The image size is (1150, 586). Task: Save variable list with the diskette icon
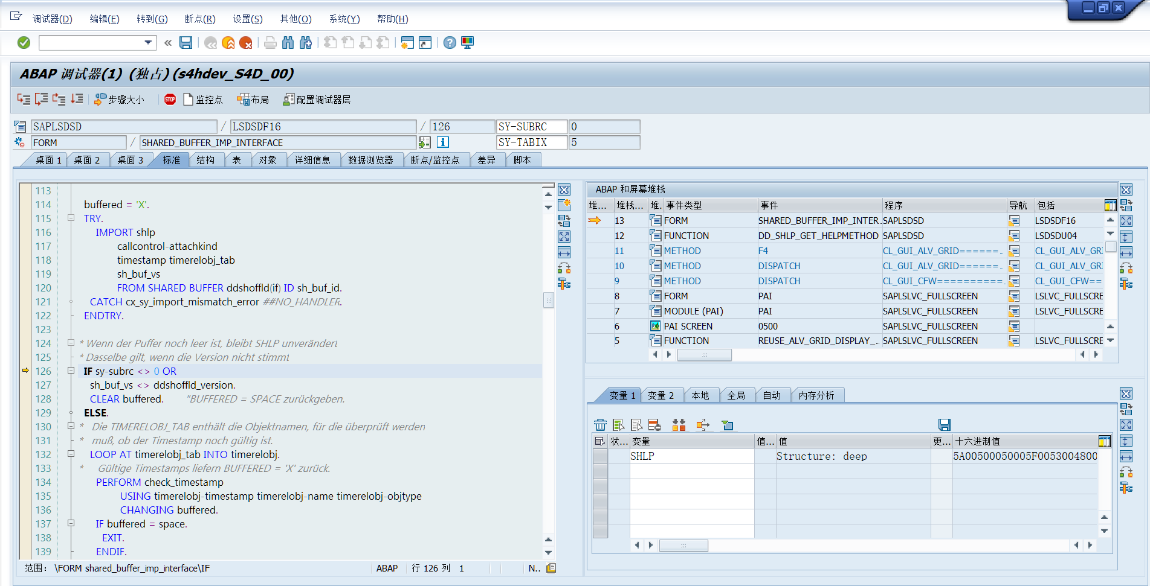[944, 425]
